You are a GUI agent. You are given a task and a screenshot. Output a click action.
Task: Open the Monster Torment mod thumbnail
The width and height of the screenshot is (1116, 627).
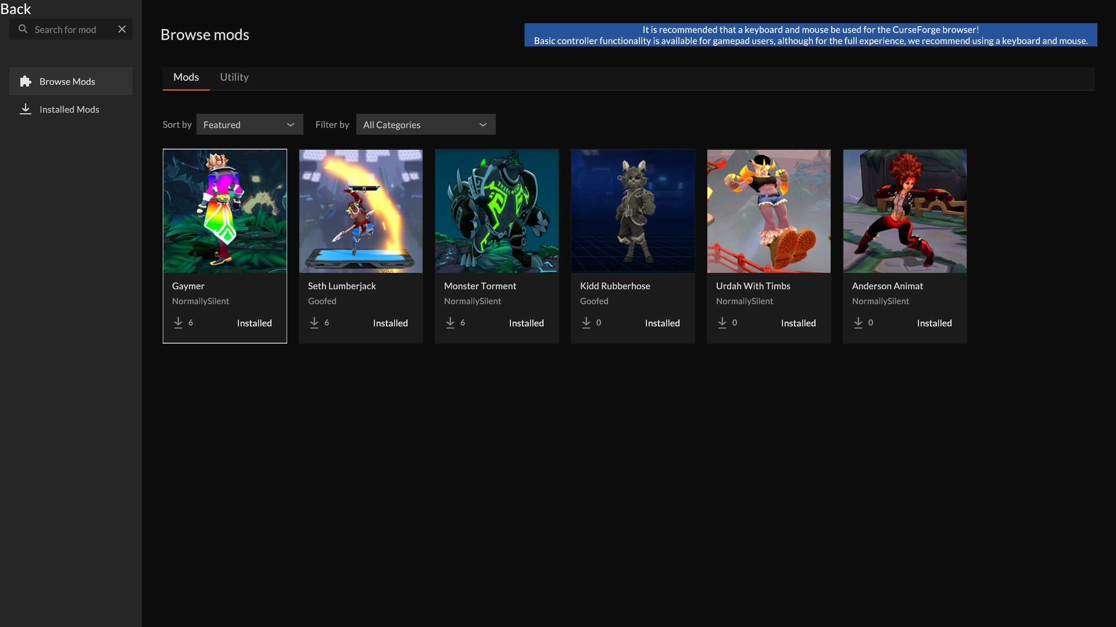click(497, 211)
